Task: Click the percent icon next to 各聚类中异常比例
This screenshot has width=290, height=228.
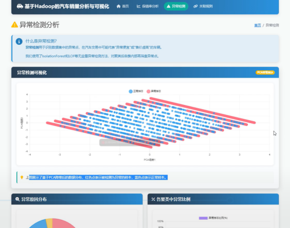Action: [153, 199]
